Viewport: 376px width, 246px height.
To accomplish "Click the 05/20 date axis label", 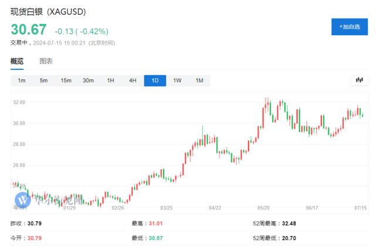I will tap(263, 208).
